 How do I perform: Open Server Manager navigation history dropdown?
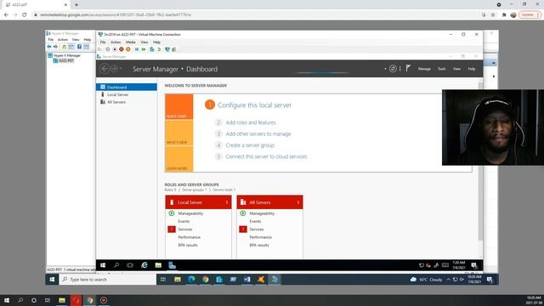(121, 69)
